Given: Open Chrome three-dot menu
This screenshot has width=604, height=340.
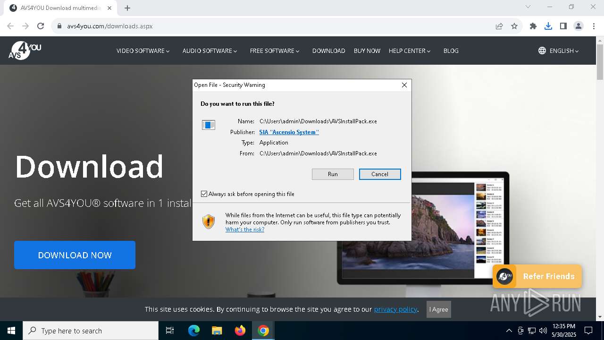Looking at the screenshot, I should point(594,26).
